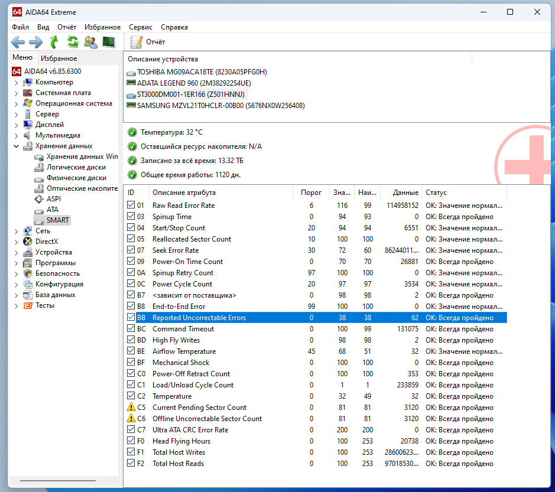Select Операционная система in the tree

point(74,103)
